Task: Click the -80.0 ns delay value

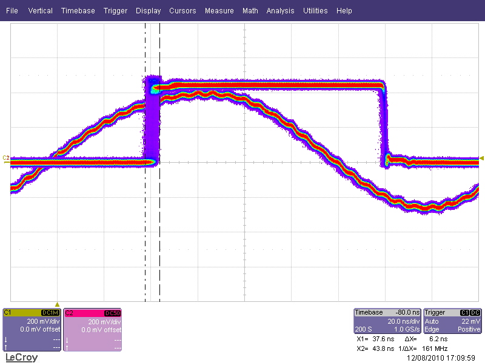Action: point(407,312)
